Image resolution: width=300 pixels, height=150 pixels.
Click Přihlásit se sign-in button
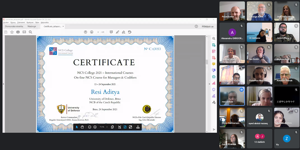pyautogui.click(x=207, y=27)
